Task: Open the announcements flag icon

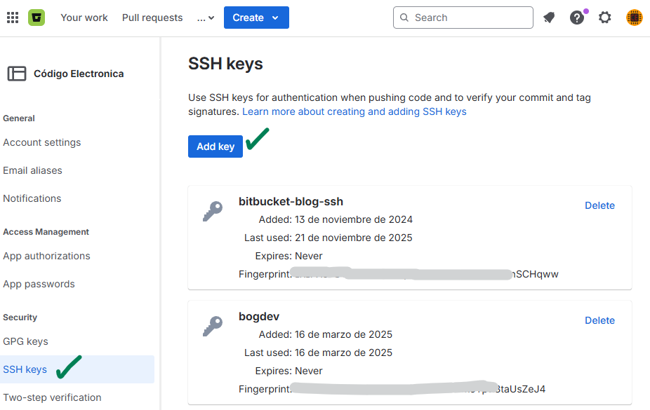Action: pos(549,17)
